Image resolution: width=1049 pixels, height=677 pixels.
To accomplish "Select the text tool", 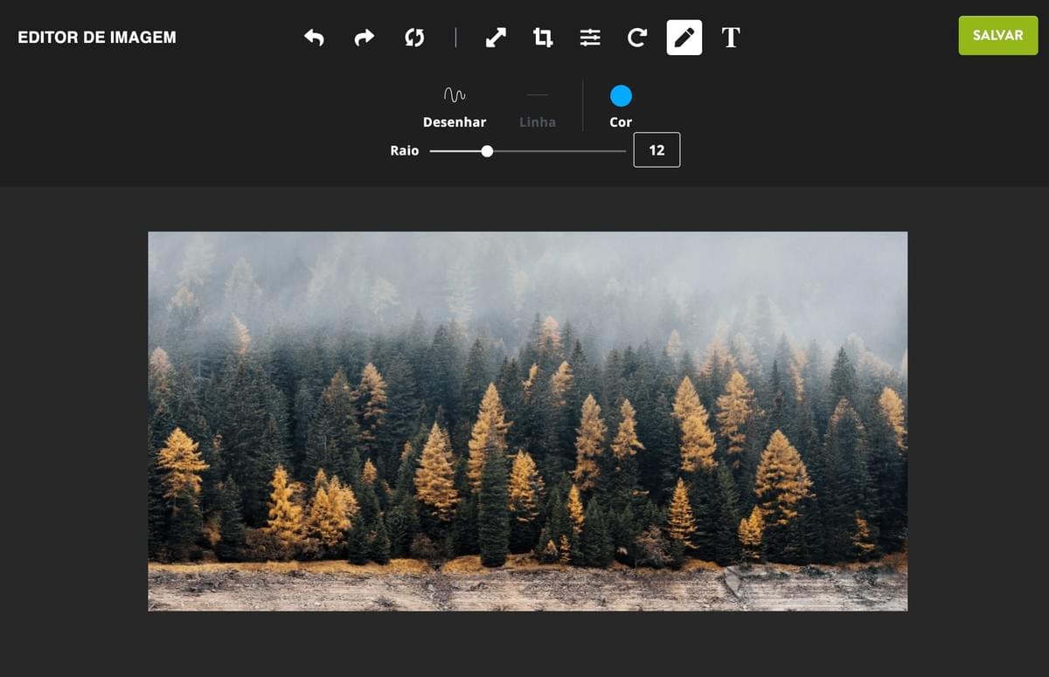I will (x=731, y=38).
